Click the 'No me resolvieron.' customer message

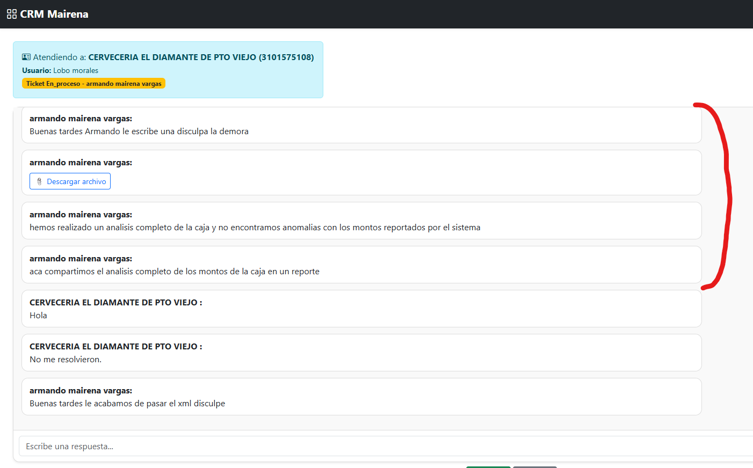click(x=66, y=360)
